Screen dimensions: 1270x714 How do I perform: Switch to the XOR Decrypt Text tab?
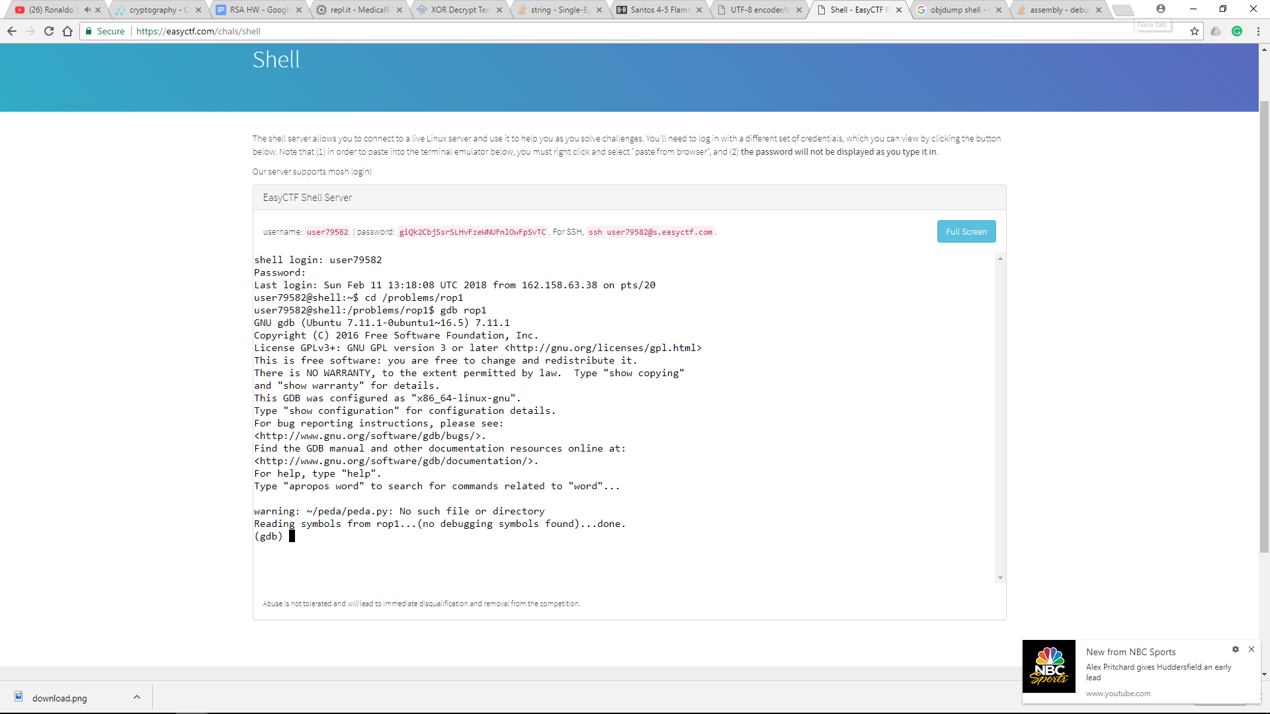(x=460, y=10)
